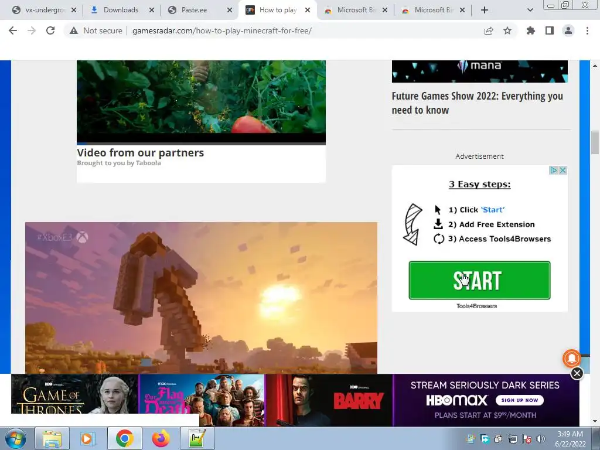600x450 pixels.
Task: Close the Tools4Browsers ad with X
Action: 562,171
